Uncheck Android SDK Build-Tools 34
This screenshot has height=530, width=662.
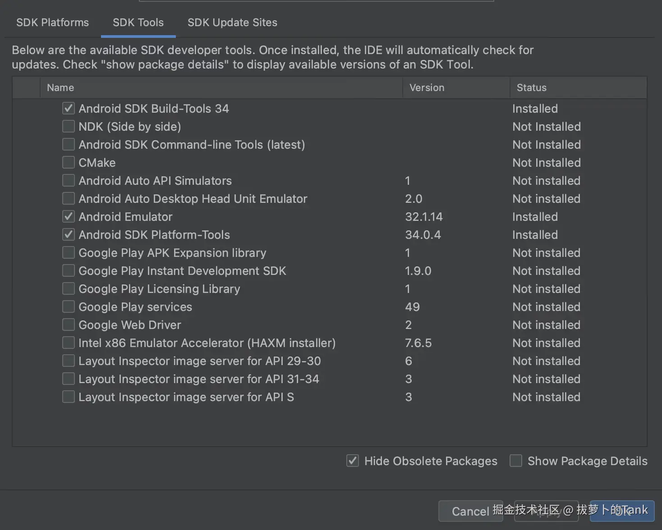click(x=69, y=108)
